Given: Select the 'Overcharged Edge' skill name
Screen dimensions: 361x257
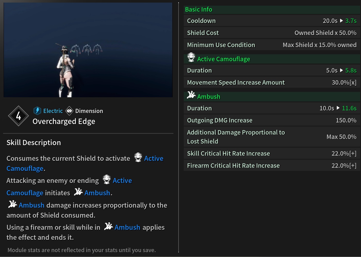Looking at the screenshot, I should 64,121.
